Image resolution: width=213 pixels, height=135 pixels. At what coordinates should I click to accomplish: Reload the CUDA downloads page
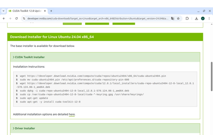(x=16, y=18)
